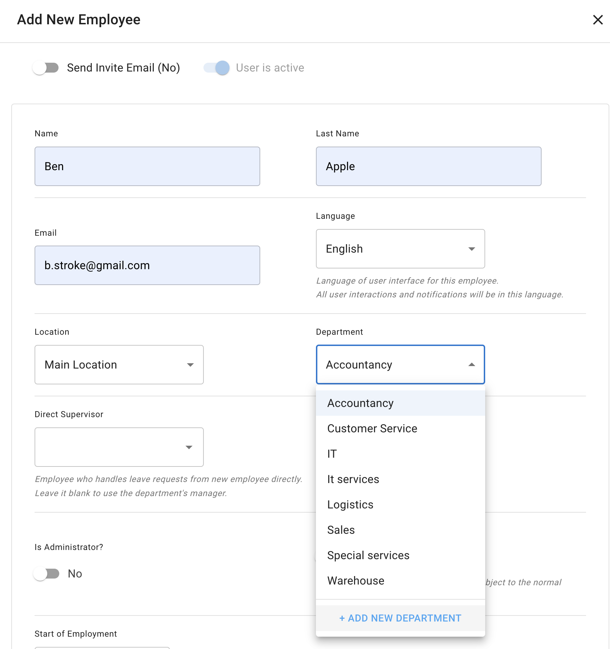Choose Customer Service department option
Viewport: 610px width, 649px height.
click(372, 428)
